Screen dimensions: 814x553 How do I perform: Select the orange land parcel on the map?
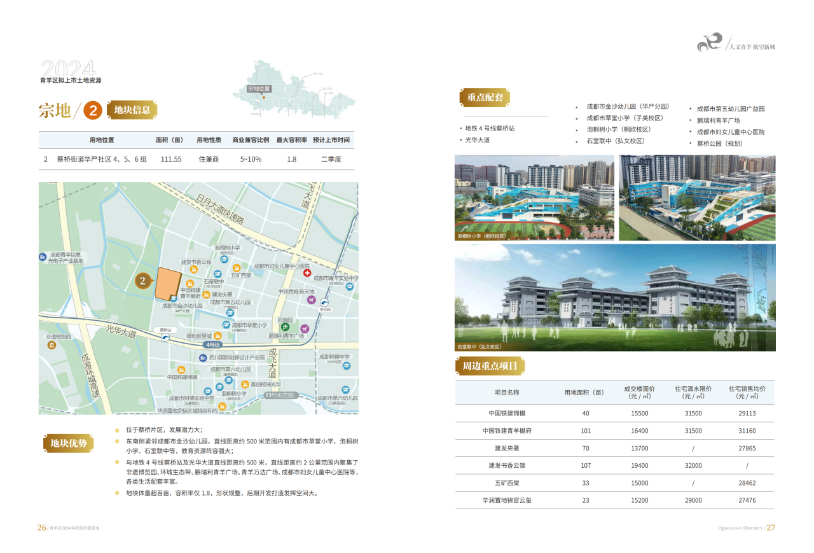click(168, 284)
